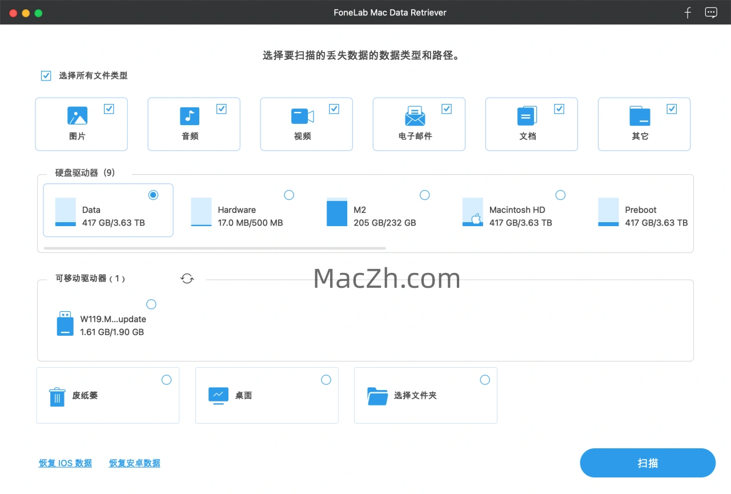The height and width of the screenshot is (494, 731).
Task: Open the feedback chat bubble icon
Action: point(711,13)
